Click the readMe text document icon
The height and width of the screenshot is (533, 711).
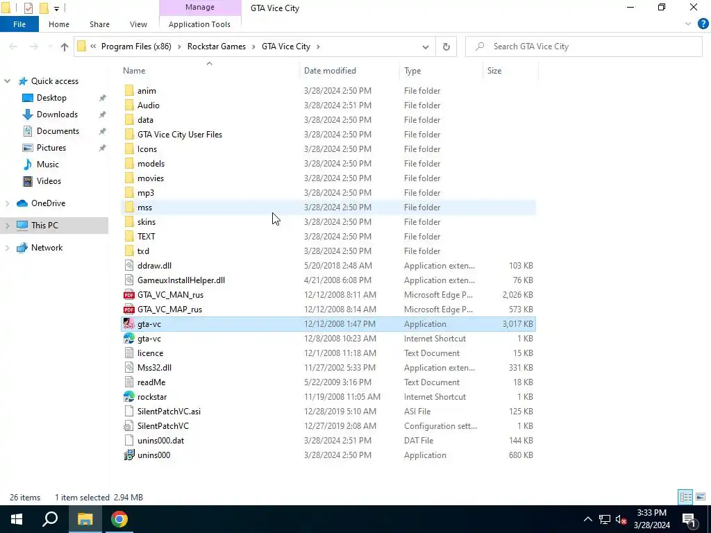coord(128,382)
